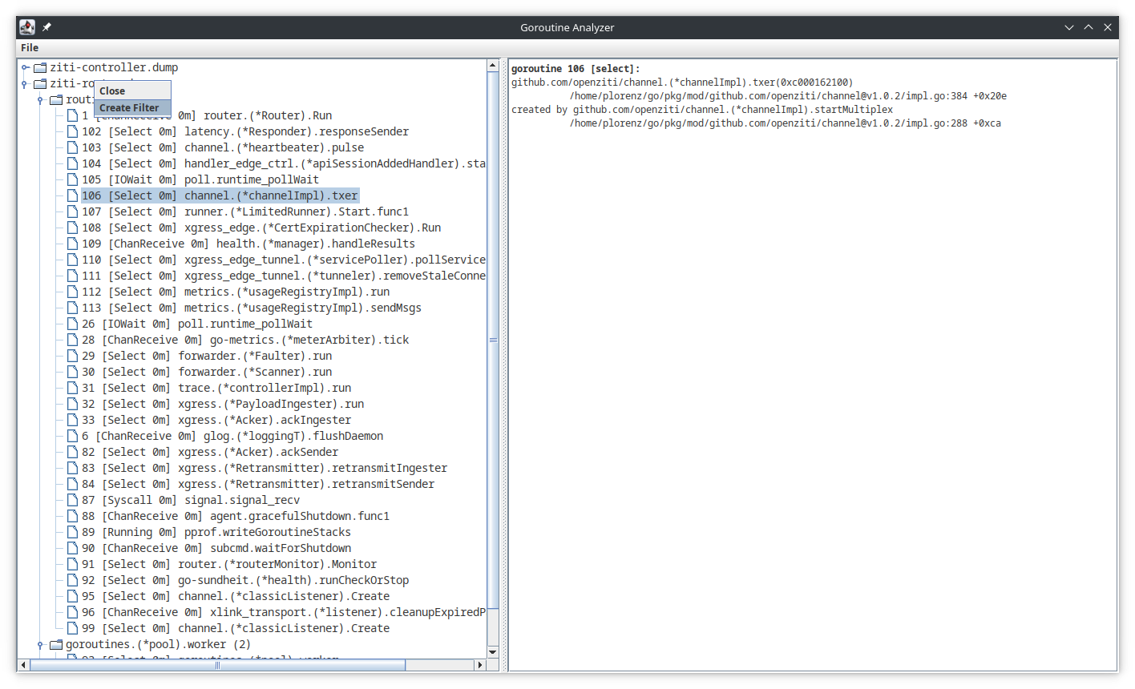Click the file icon of goroutine 6
The width and height of the screenshot is (1135, 689).
[x=72, y=436]
